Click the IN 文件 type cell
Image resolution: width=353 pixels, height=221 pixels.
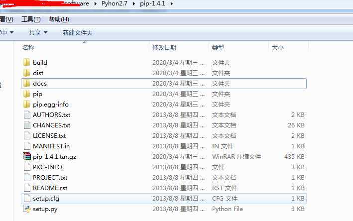click(x=223, y=146)
